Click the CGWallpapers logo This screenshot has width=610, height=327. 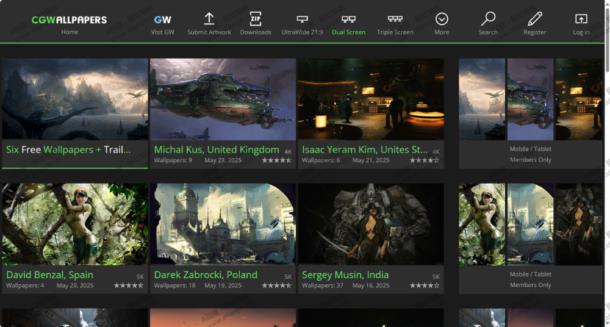(70, 20)
